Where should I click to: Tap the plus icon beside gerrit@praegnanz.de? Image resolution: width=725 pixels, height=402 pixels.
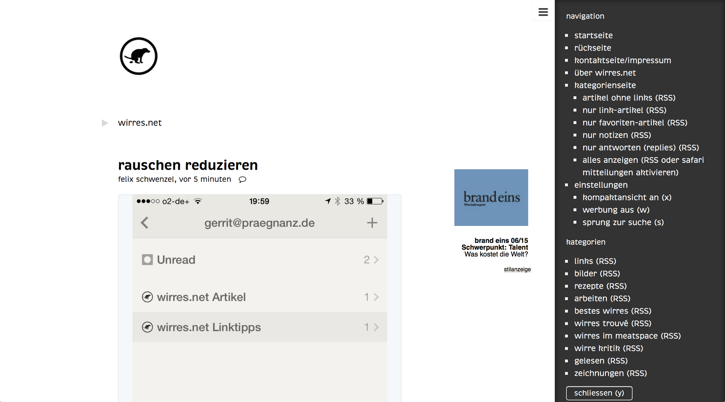tap(372, 223)
